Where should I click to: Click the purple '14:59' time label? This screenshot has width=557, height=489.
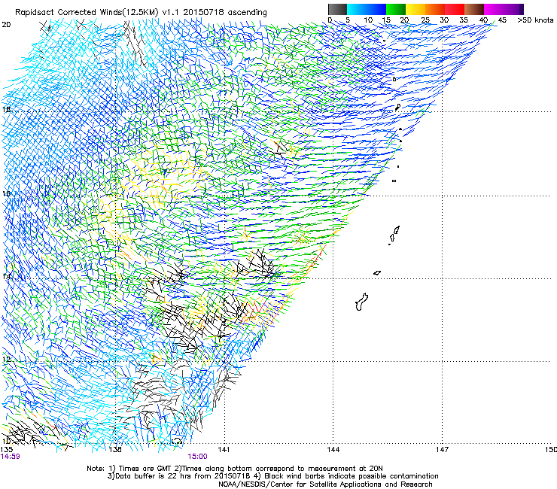(11, 457)
